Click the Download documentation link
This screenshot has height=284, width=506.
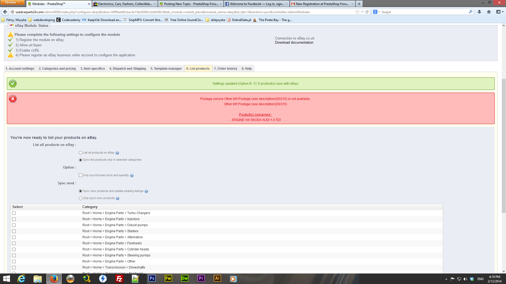click(294, 43)
